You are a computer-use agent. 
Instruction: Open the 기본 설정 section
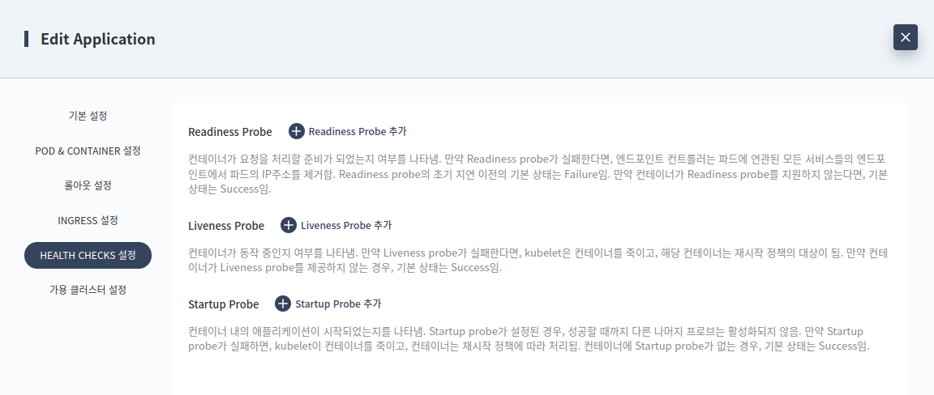(88, 116)
